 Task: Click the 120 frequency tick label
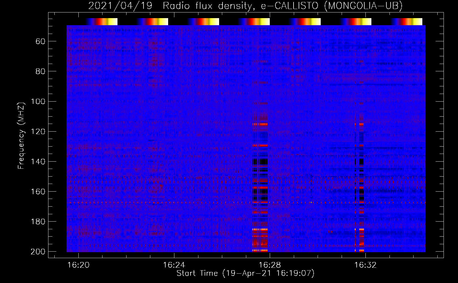click(x=38, y=132)
